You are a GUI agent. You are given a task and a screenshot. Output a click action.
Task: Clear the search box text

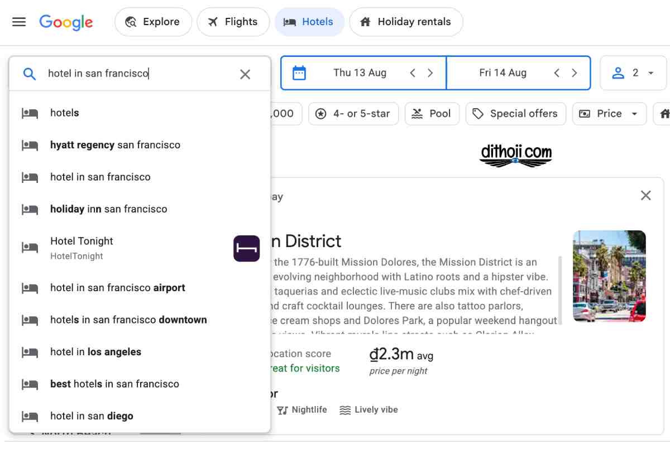point(245,74)
